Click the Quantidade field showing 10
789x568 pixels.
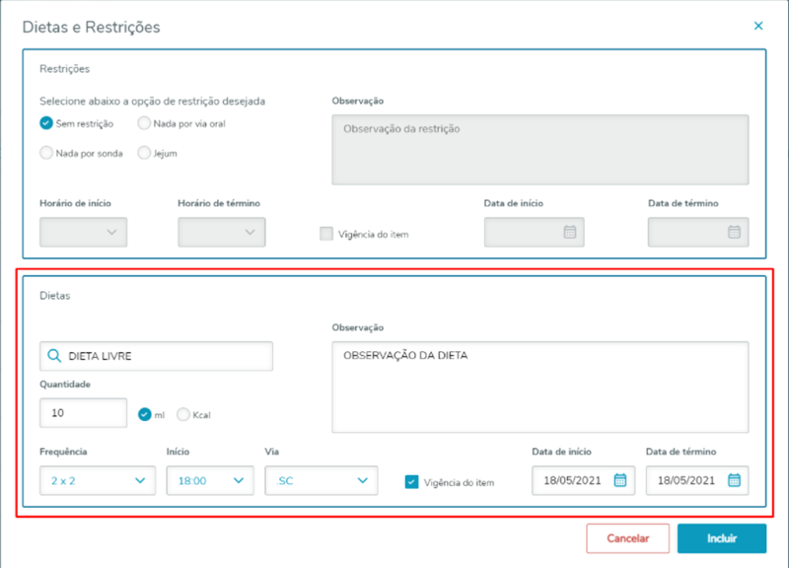coord(84,413)
